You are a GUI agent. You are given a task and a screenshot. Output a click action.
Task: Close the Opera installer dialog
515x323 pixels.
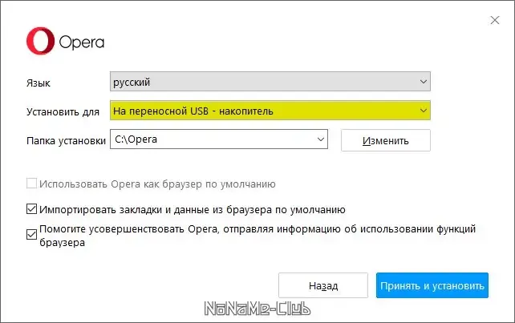click(x=495, y=20)
